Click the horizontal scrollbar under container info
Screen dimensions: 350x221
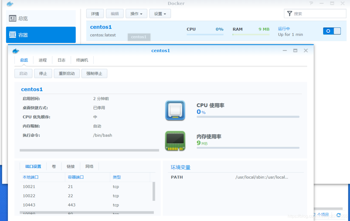coord(89,150)
